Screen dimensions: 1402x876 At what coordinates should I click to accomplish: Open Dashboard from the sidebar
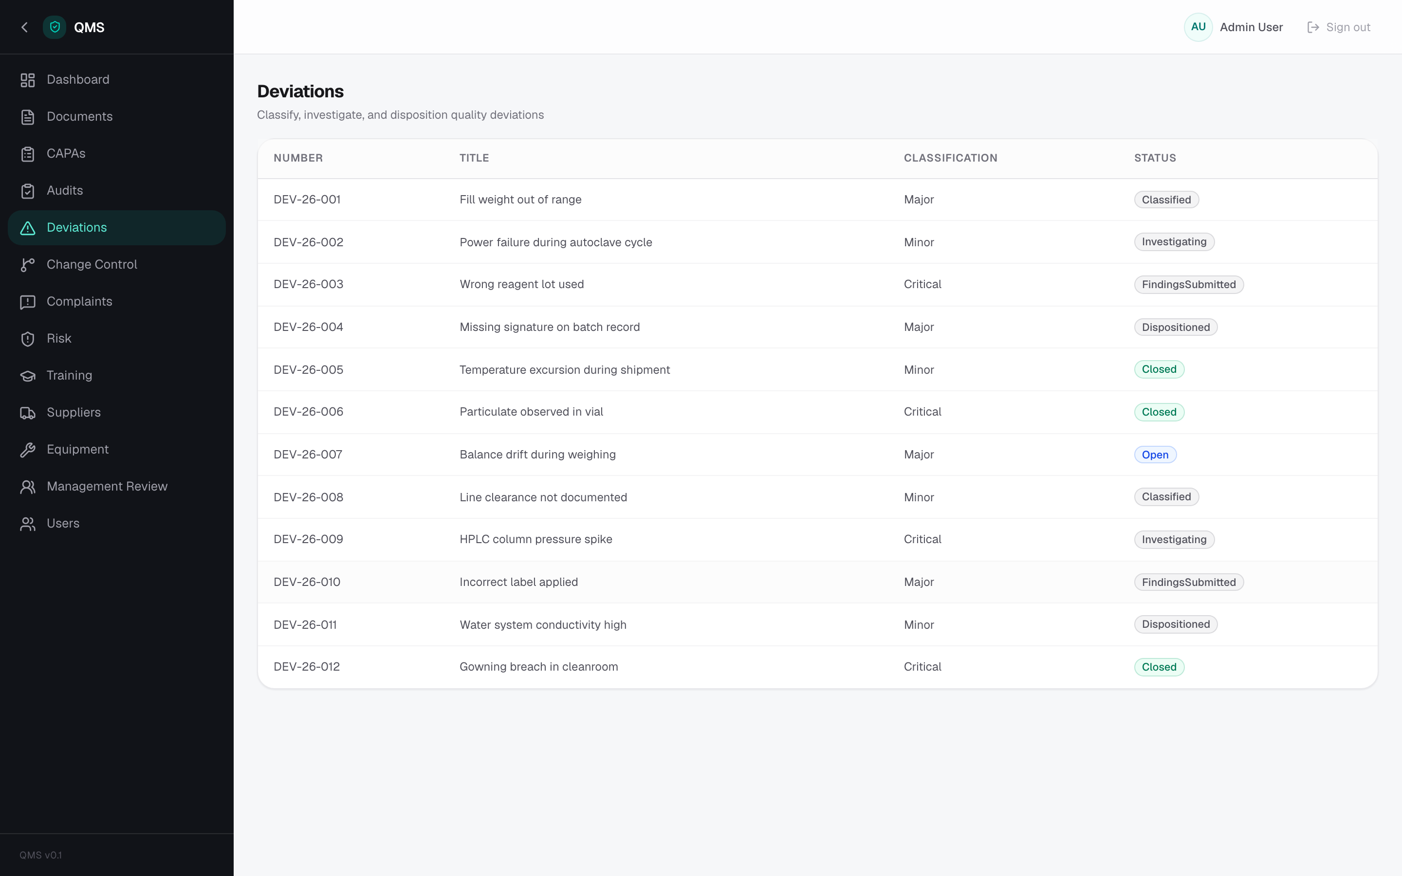click(116, 80)
